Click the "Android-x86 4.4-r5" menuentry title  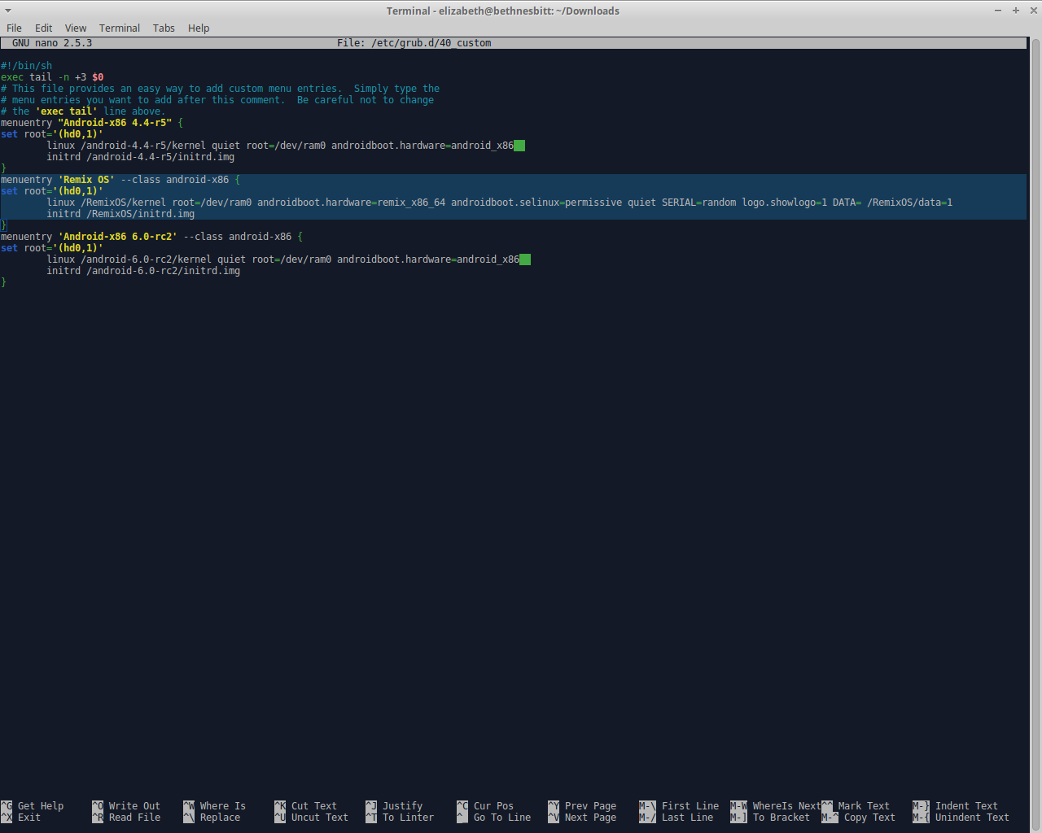[115, 123]
